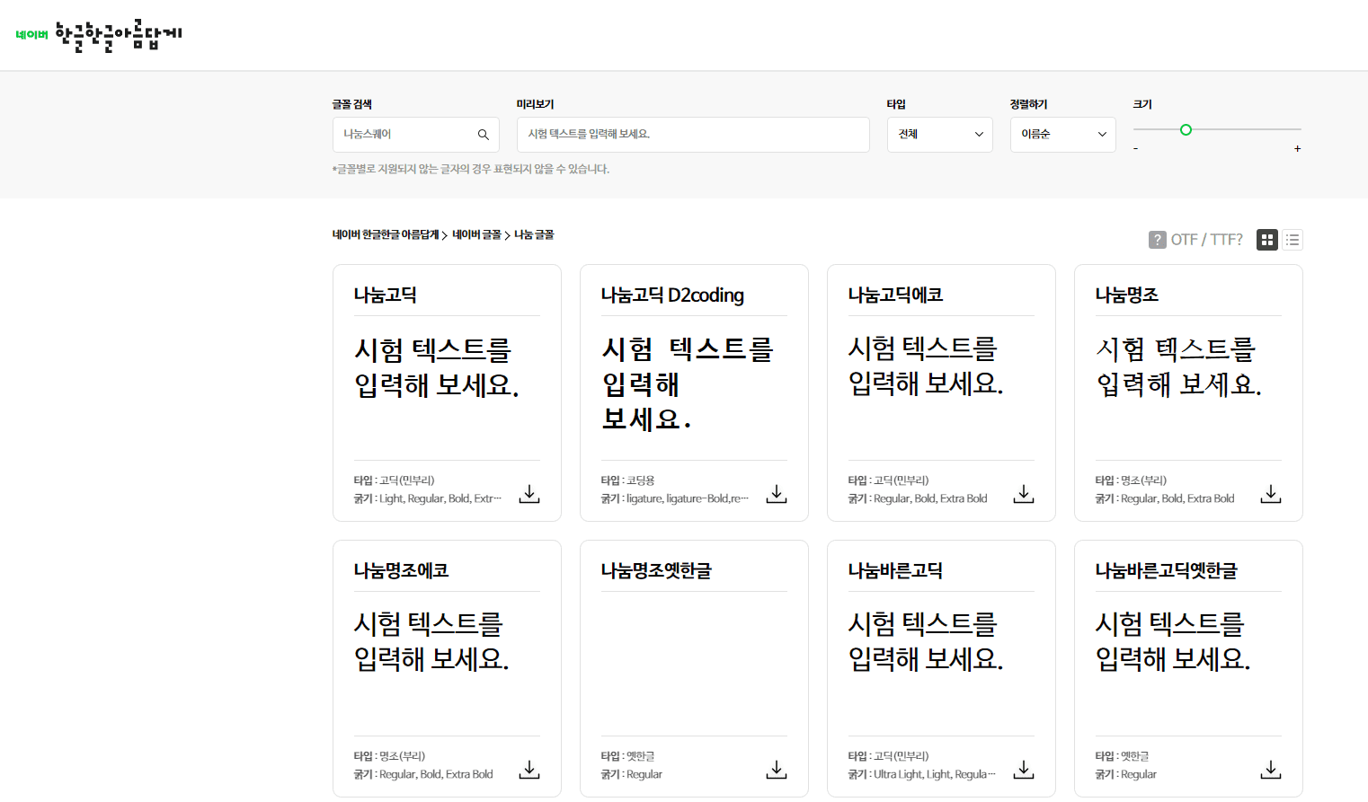
Task: Click the minus sign under size slider
Action: (1135, 149)
